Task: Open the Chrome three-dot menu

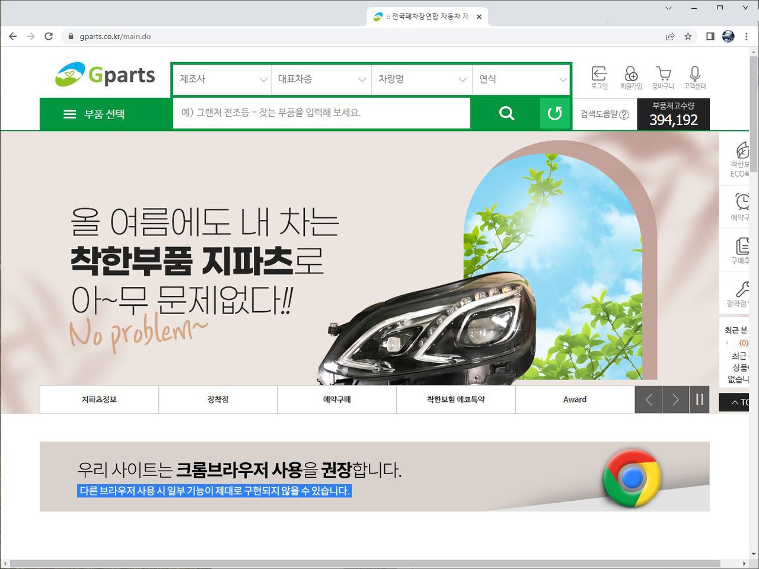Action: (x=746, y=36)
